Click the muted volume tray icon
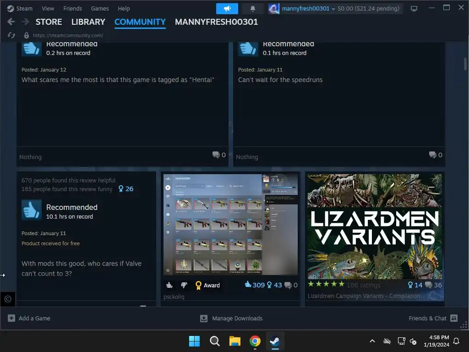 point(413,341)
